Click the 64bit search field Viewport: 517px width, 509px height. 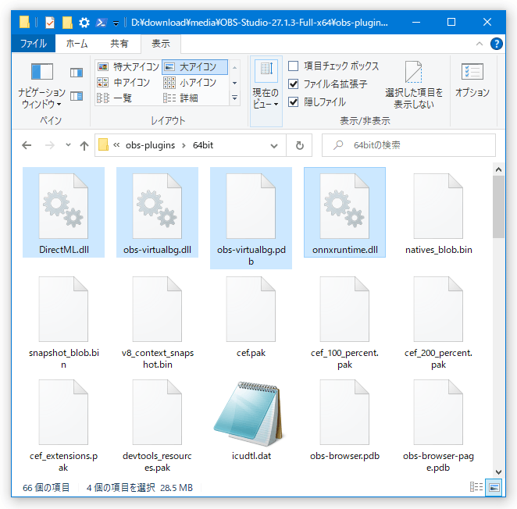click(408, 145)
